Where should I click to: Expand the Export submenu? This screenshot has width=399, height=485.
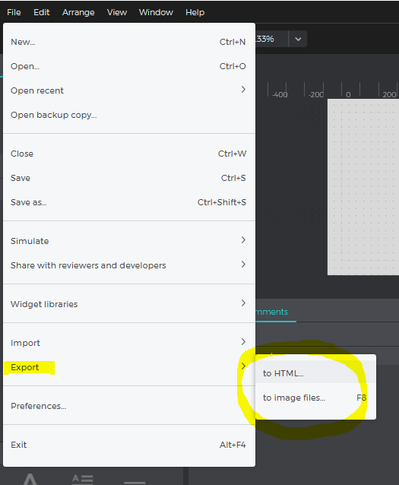(x=129, y=367)
